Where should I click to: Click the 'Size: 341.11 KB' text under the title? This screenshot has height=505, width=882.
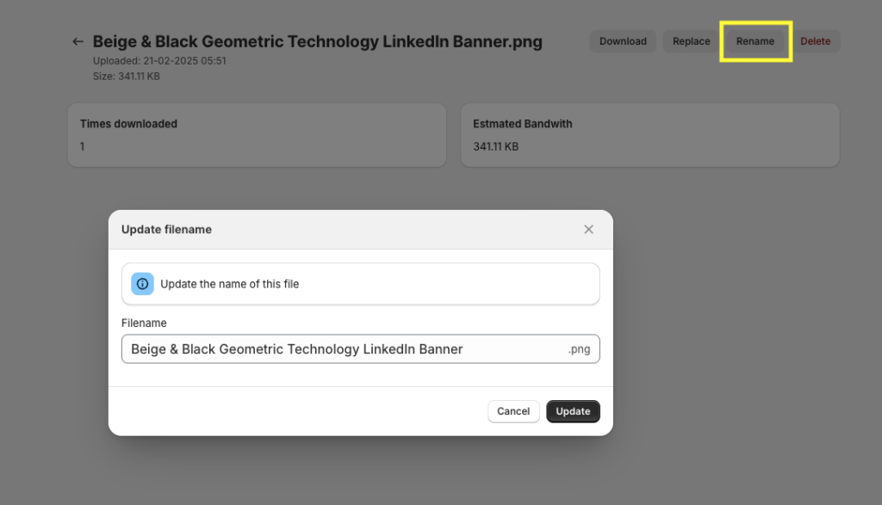pyautogui.click(x=126, y=77)
